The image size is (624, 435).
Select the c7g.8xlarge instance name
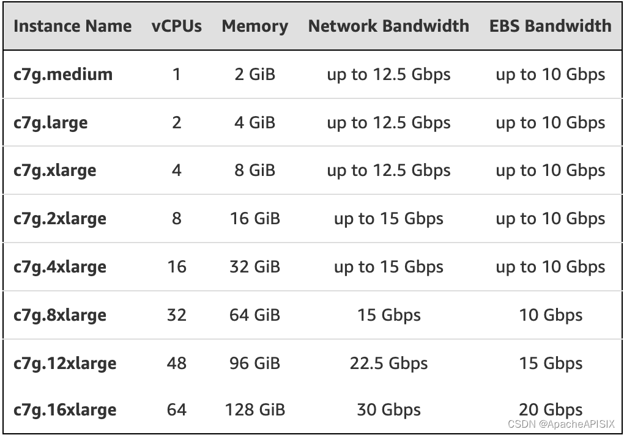tap(60, 315)
